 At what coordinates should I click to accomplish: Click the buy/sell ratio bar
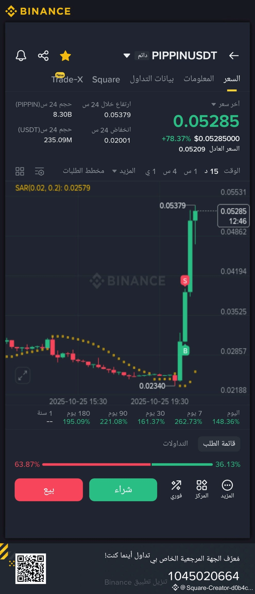127,464
